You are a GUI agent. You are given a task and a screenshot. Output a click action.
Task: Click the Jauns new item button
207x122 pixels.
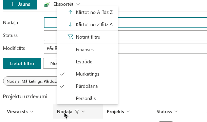point(20,4)
